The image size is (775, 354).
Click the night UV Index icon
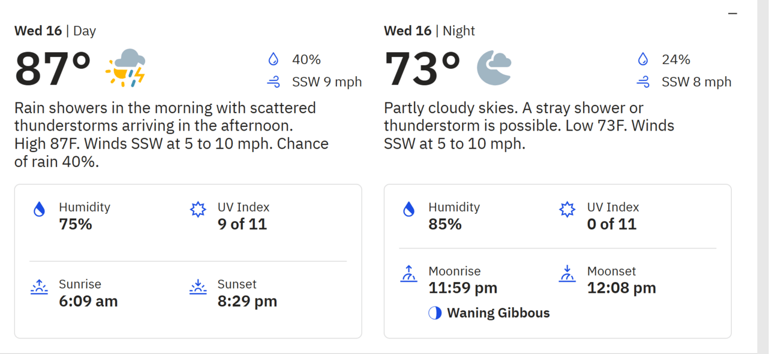point(567,209)
